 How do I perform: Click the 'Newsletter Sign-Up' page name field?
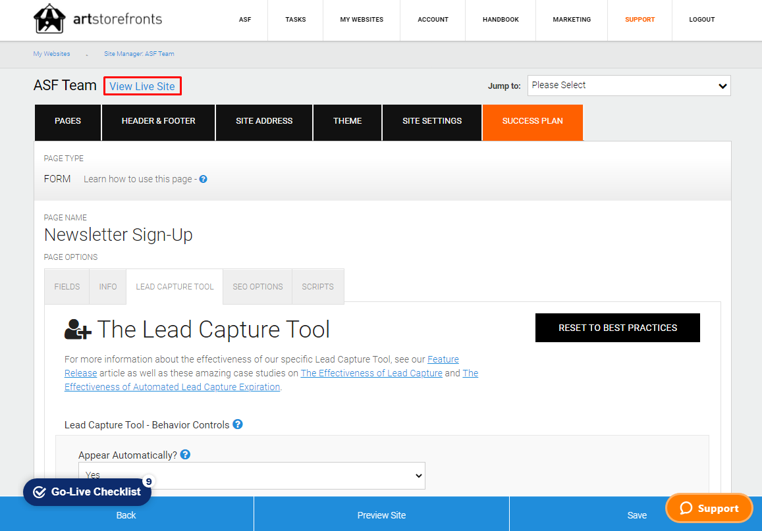coord(118,235)
